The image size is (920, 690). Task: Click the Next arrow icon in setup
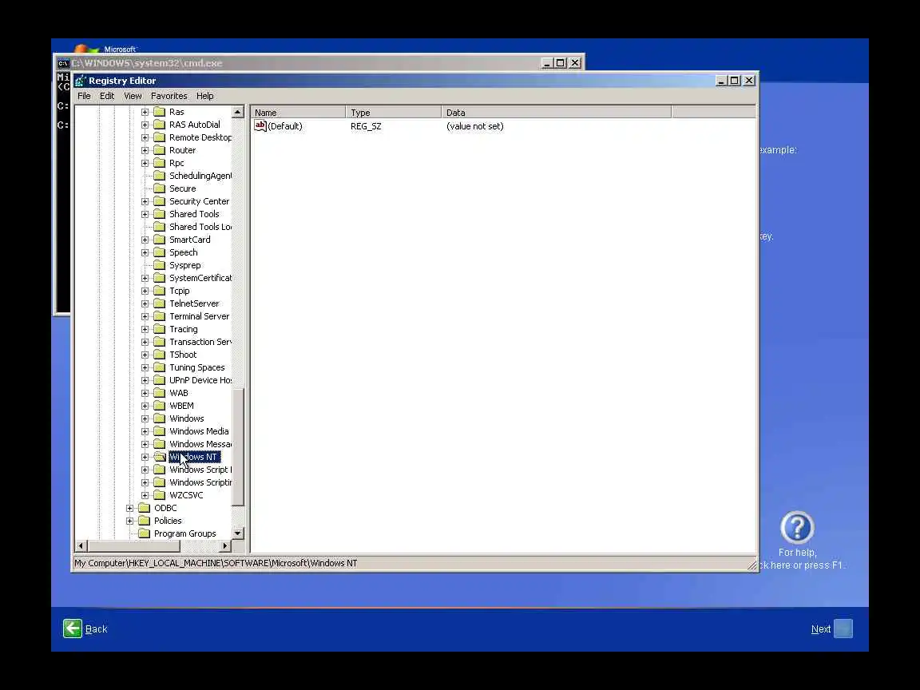[843, 629]
